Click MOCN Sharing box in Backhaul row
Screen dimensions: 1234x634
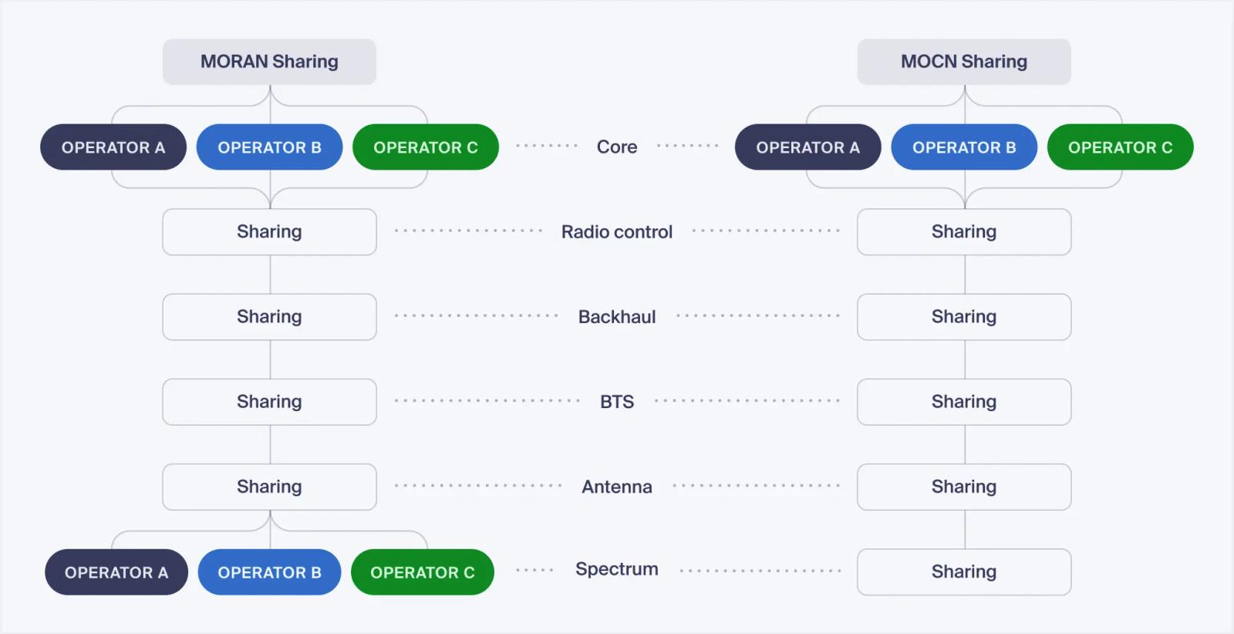pos(964,317)
